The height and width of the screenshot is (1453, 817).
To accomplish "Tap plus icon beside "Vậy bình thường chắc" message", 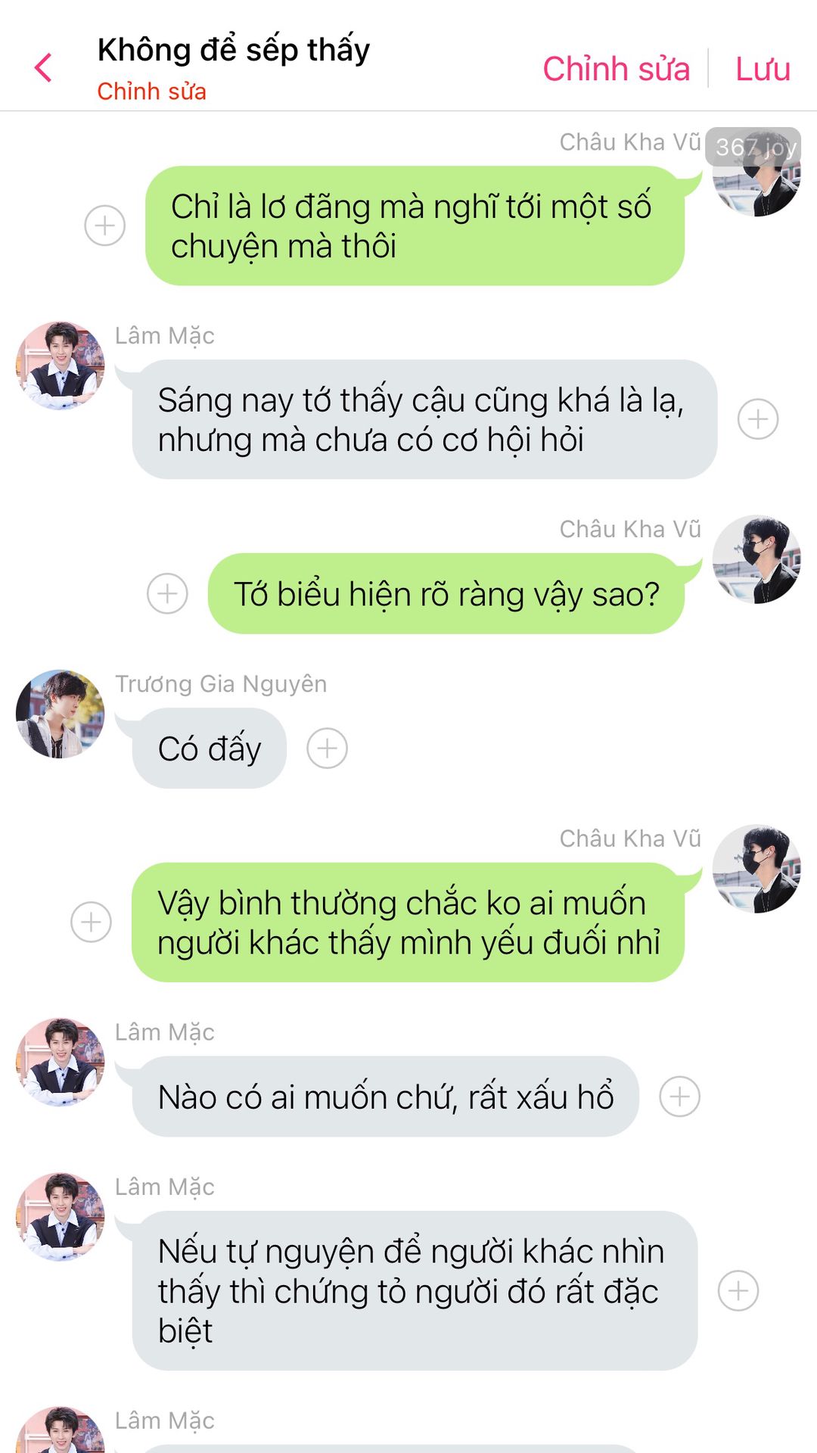I will coord(91,922).
